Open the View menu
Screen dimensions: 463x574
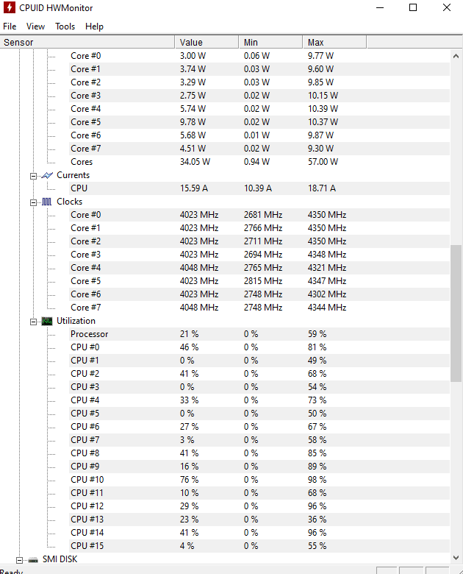[35, 26]
